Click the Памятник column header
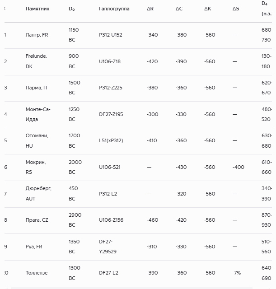The image size is (276, 289). (x=37, y=9)
